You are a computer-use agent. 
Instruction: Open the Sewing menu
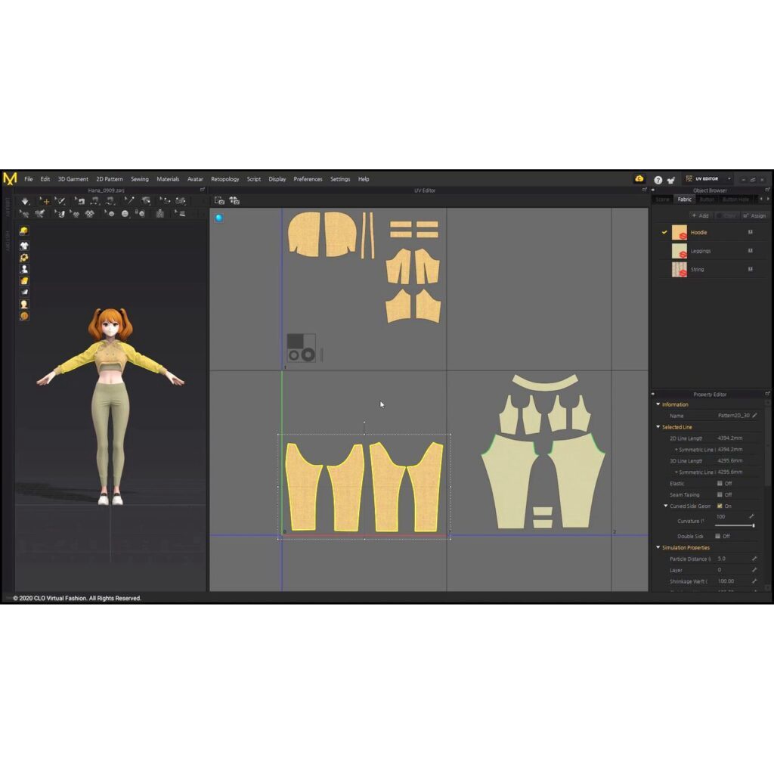point(140,179)
